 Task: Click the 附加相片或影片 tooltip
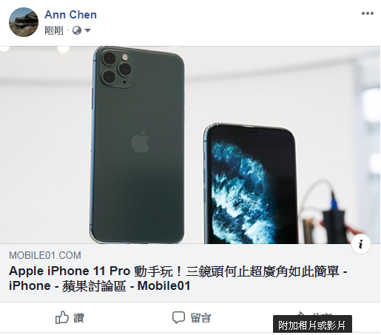pos(312,325)
